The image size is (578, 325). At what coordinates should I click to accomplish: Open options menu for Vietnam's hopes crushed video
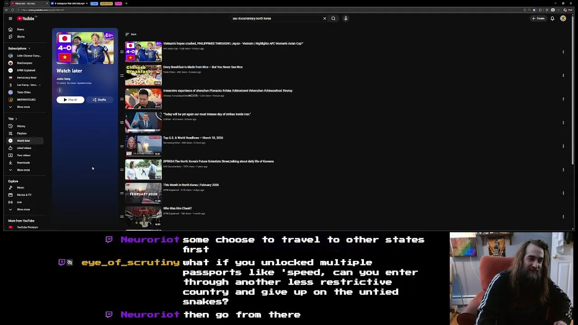(563, 52)
